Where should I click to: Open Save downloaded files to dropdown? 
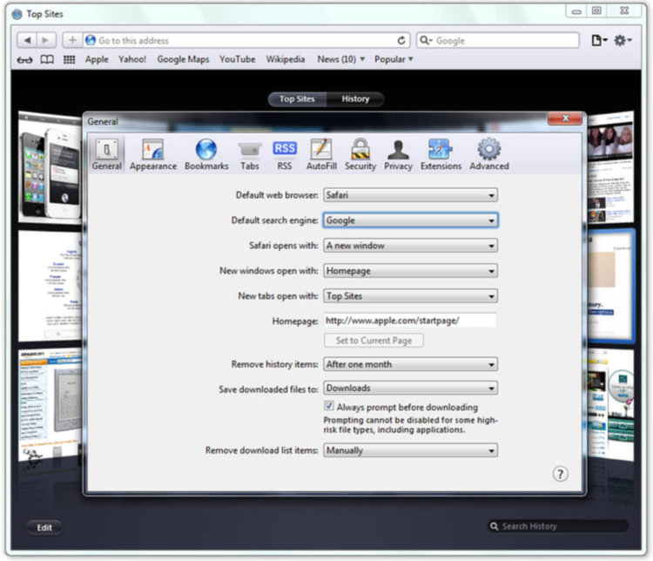[410, 388]
